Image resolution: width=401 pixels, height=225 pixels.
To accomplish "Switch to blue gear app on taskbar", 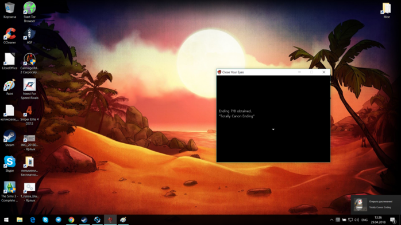I will (97, 220).
